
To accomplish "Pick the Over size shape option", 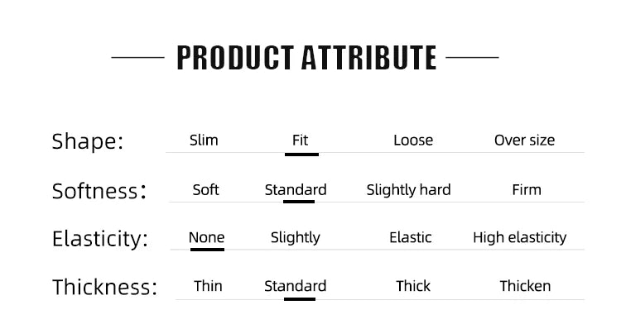I will pyautogui.click(x=524, y=141).
